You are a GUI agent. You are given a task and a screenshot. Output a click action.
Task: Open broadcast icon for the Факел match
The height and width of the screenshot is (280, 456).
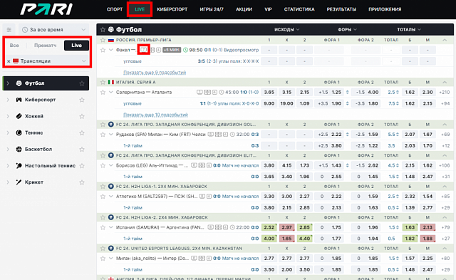[x=143, y=50]
